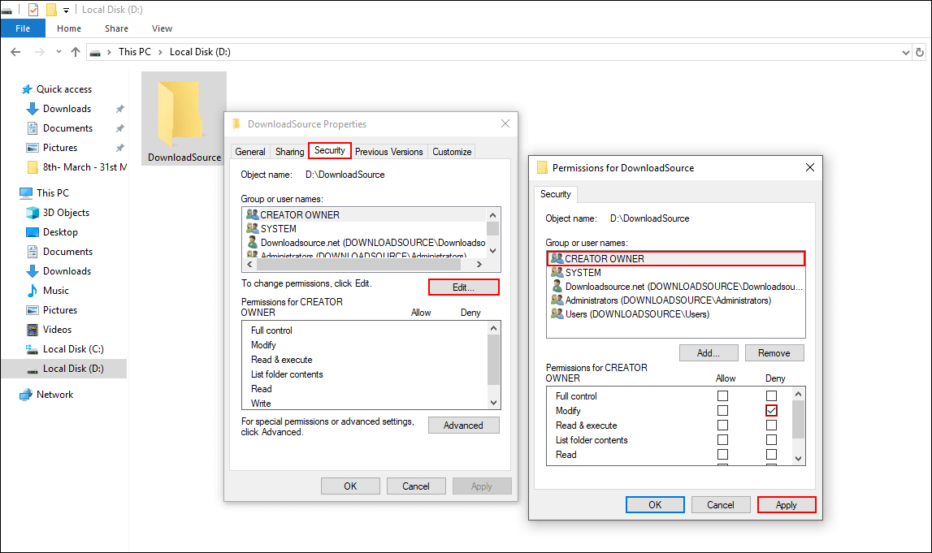The height and width of the screenshot is (553, 932).
Task: Open Customize Quick Access Toolbar dropdown
Action: coord(66,10)
